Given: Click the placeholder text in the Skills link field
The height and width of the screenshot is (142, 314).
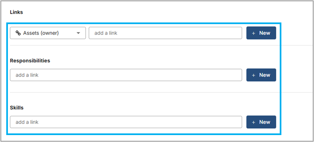Looking at the screenshot, I should tap(27, 122).
